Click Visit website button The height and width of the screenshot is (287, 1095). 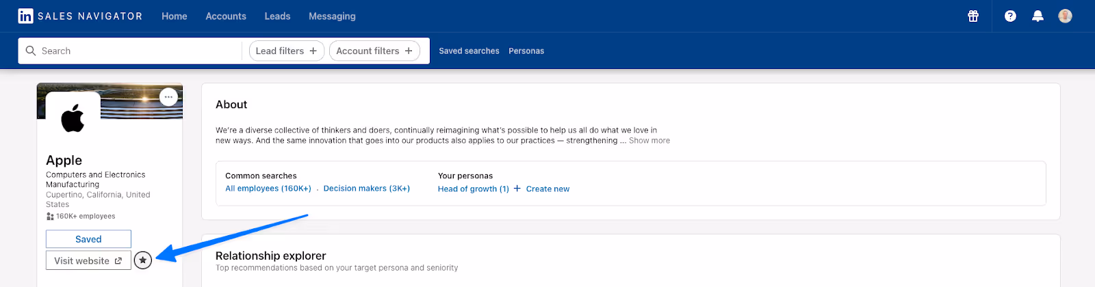(88, 260)
